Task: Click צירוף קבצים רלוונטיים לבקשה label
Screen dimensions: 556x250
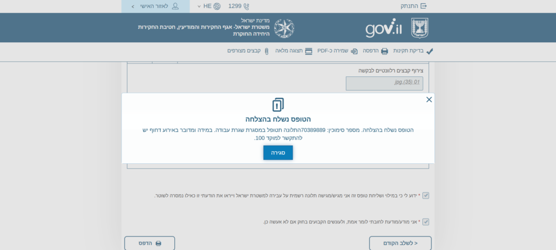Action: (391, 70)
